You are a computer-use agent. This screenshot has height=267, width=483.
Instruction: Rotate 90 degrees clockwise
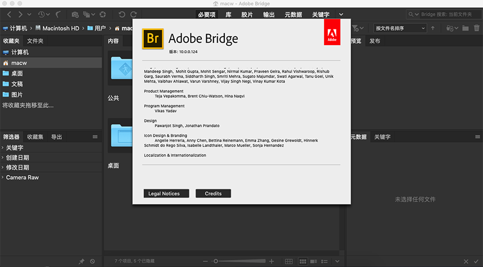click(x=134, y=14)
